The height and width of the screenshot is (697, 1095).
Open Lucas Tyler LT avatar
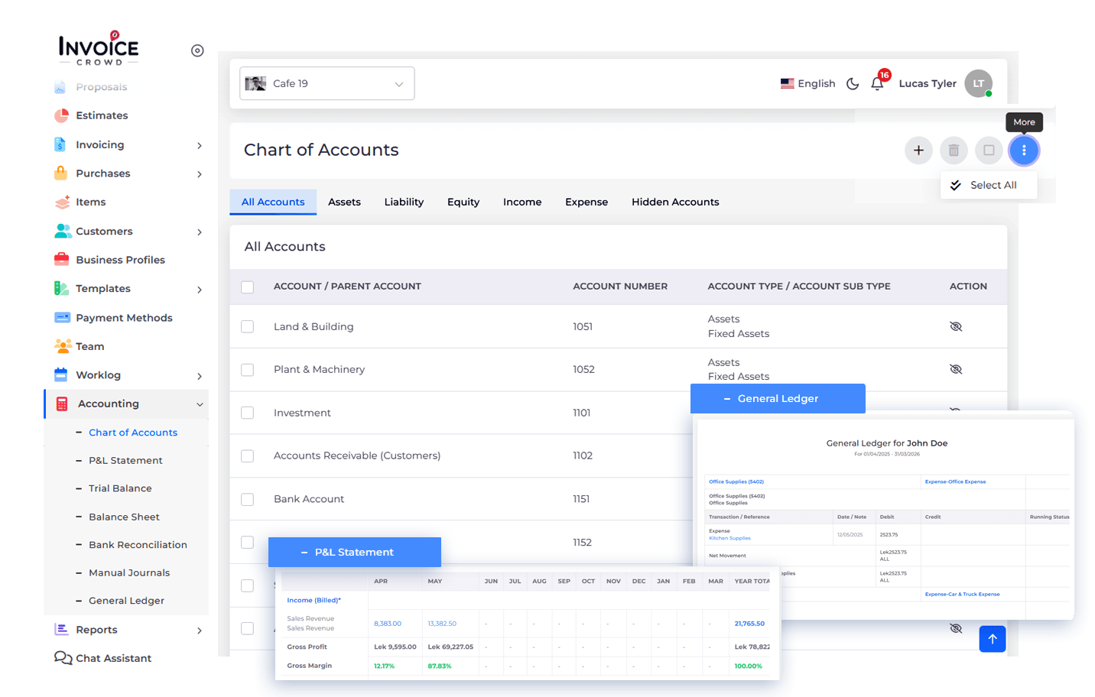pyautogui.click(x=978, y=83)
